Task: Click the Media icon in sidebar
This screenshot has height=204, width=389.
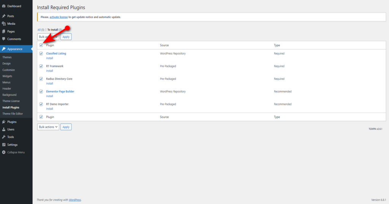Action: click(4, 24)
